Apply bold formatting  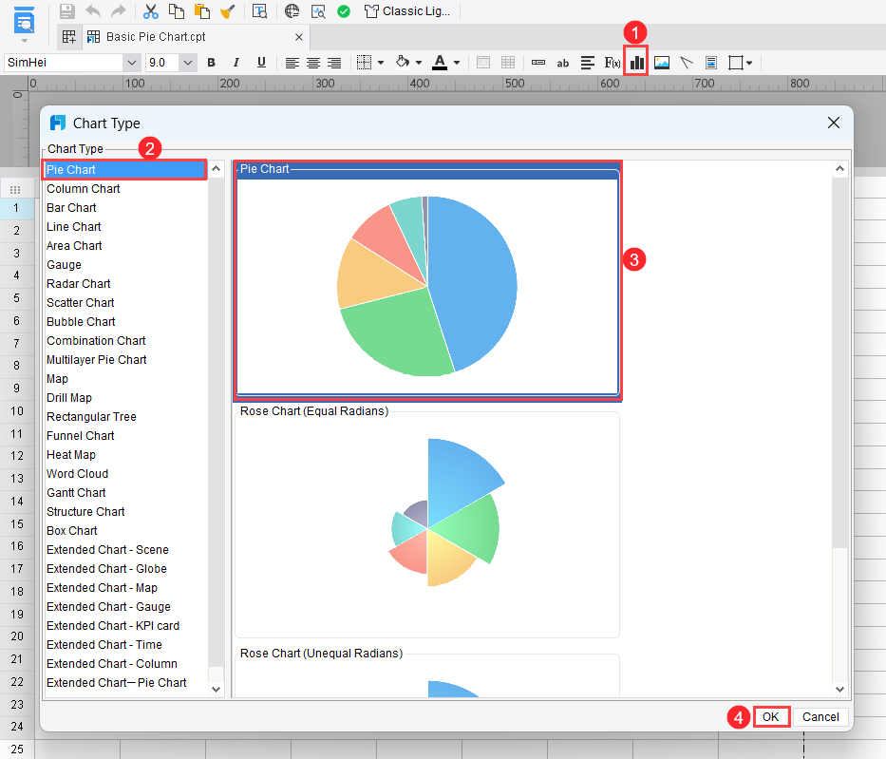coord(211,62)
